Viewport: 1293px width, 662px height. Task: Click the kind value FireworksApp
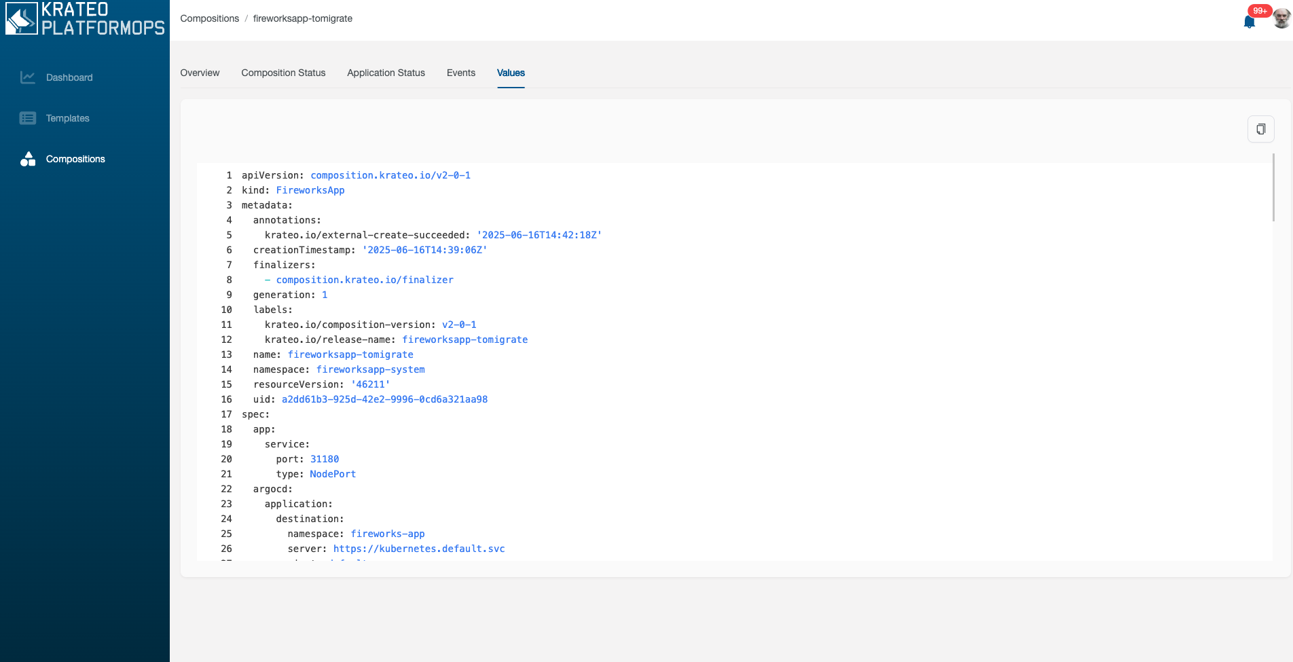(x=310, y=190)
